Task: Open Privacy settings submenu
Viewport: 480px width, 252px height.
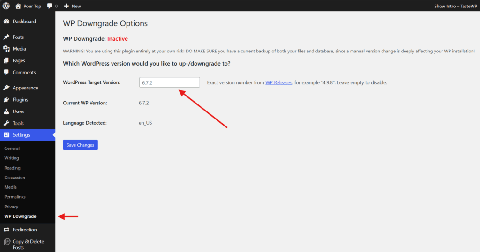Action: tap(11, 207)
